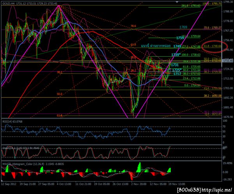Select the Fibonacci label 61.8 - 1748.66
Image resolution: width=234 pixels, height=194 pixels.
pos(213,46)
